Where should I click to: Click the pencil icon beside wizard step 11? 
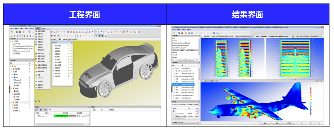point(69,73)
